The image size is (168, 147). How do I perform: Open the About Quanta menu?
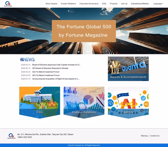(51, 4)
